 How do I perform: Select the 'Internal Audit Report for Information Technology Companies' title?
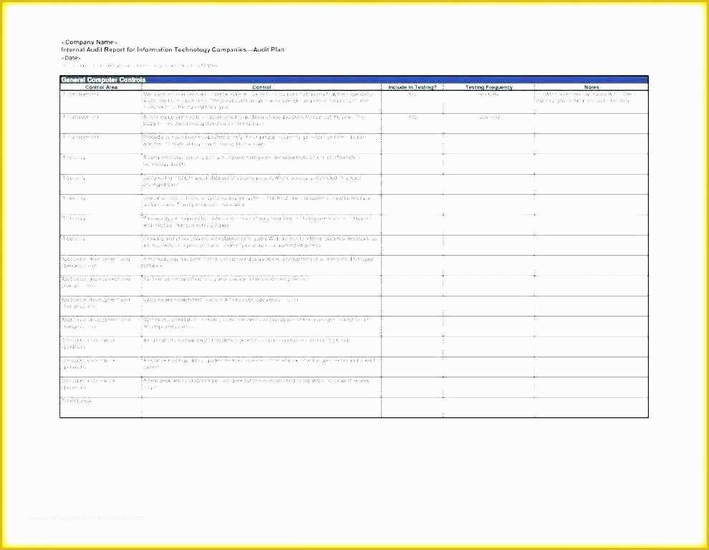coord(154,49)
